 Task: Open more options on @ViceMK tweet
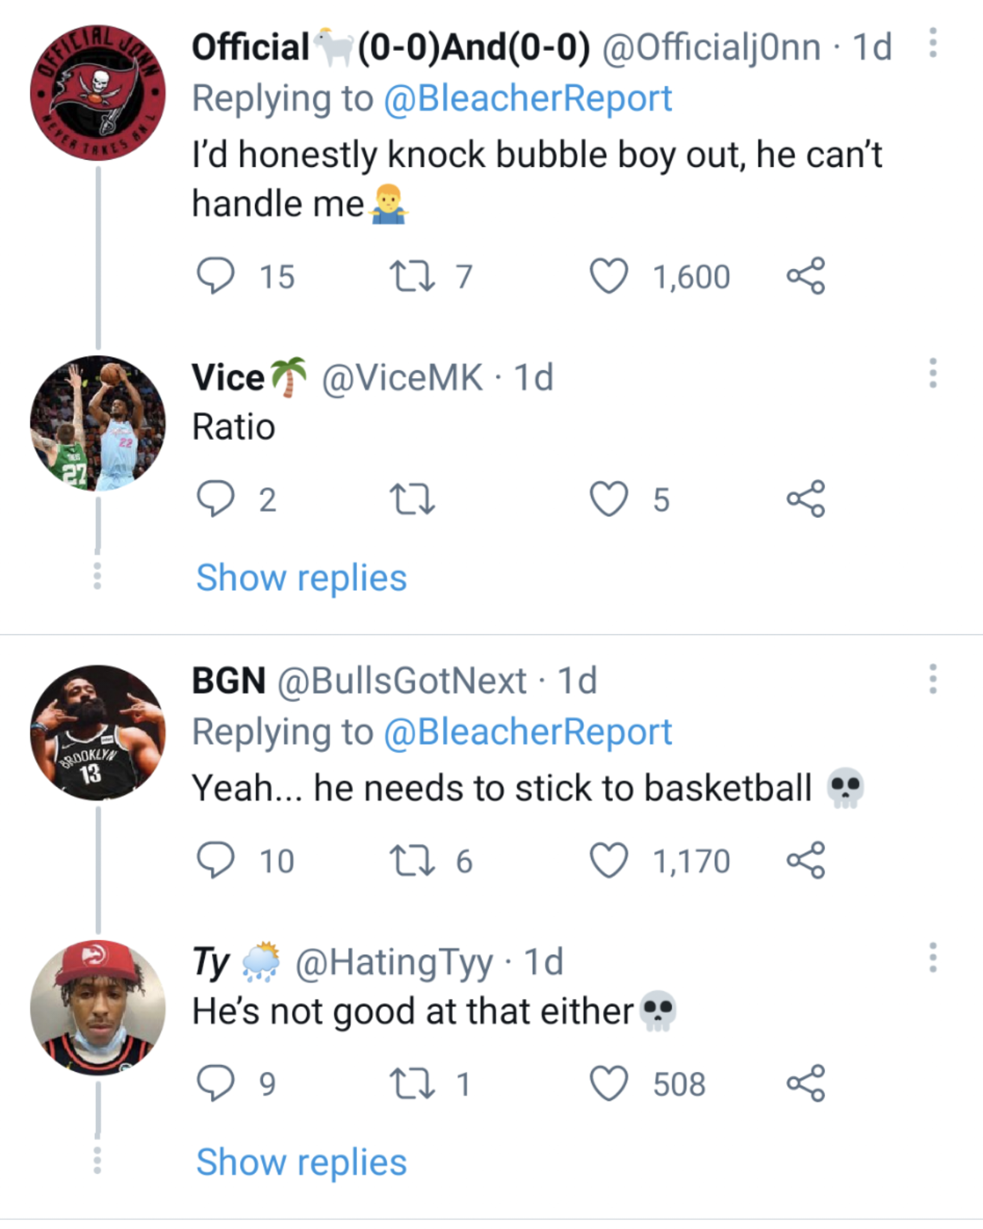932,373
